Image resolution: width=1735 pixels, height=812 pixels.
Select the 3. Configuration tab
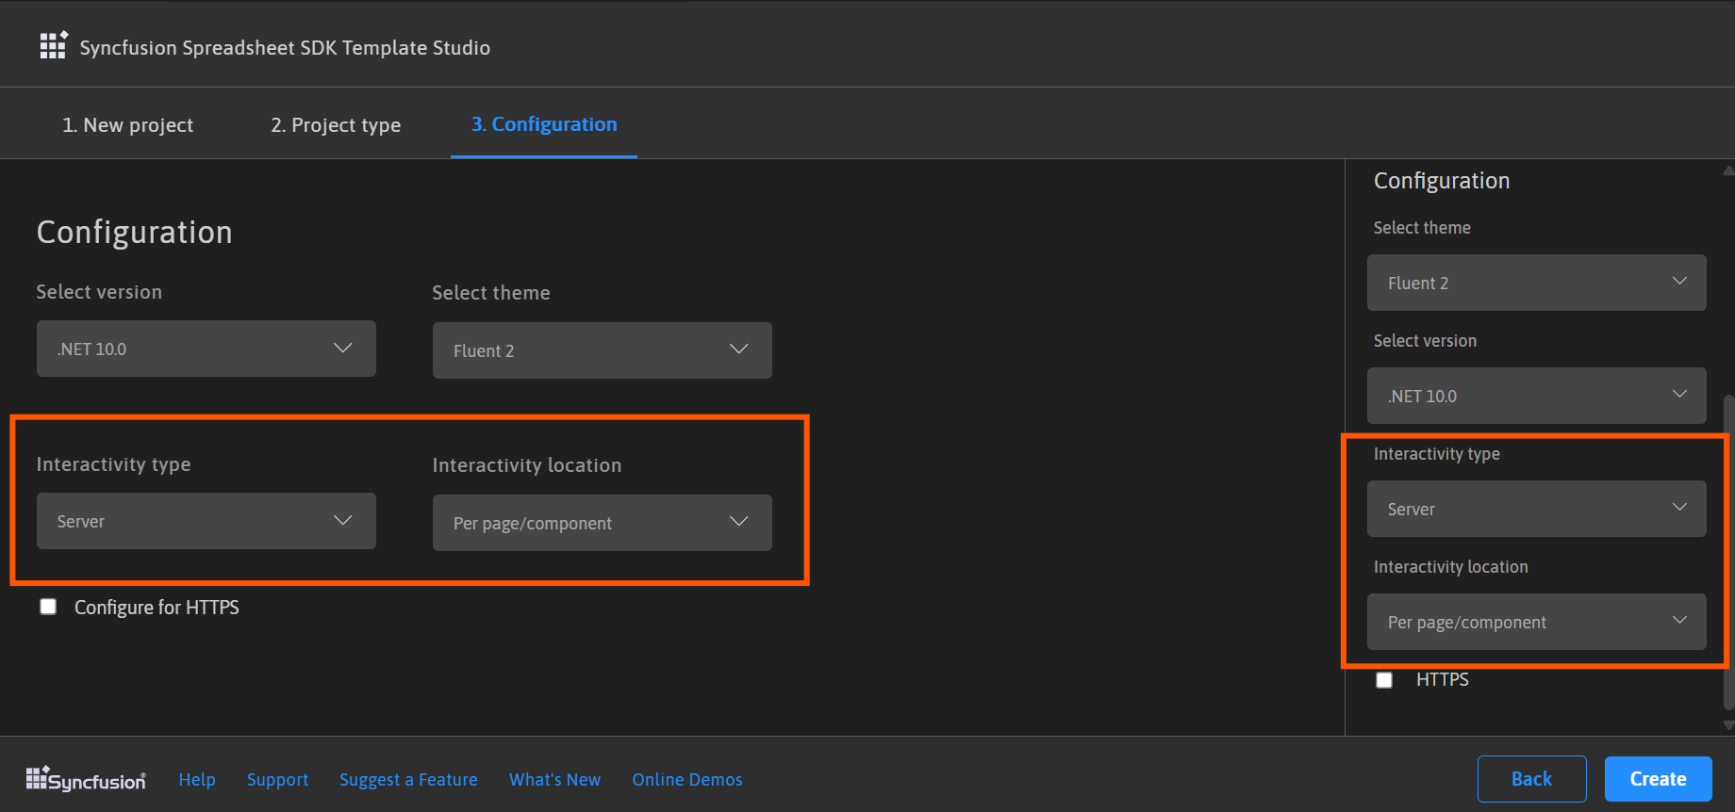544,124
